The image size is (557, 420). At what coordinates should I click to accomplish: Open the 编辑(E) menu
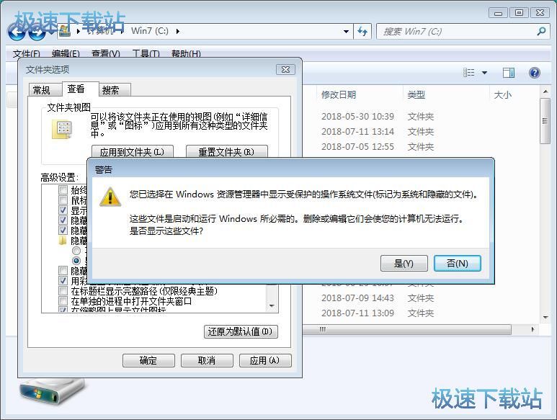(66, 54)
